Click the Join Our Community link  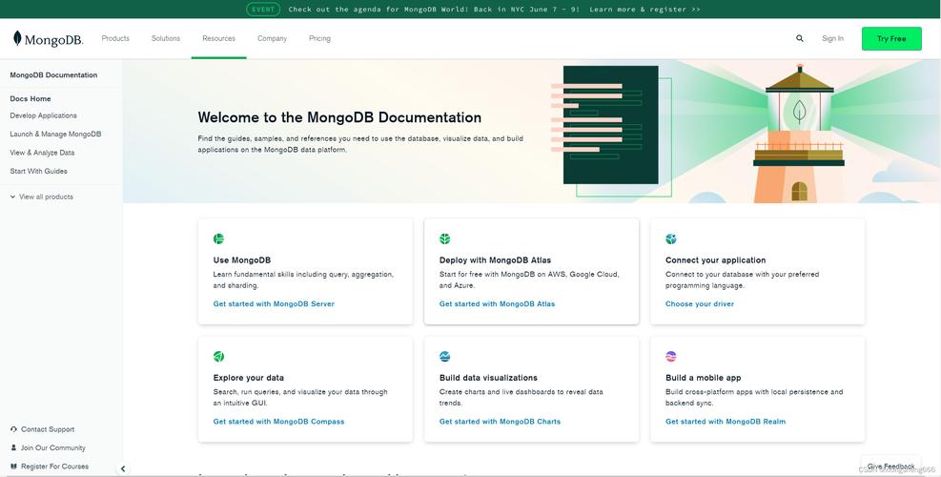[x=52, y=447]
